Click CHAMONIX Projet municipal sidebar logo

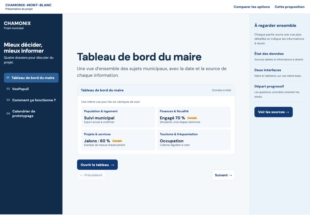coord(17,25)
